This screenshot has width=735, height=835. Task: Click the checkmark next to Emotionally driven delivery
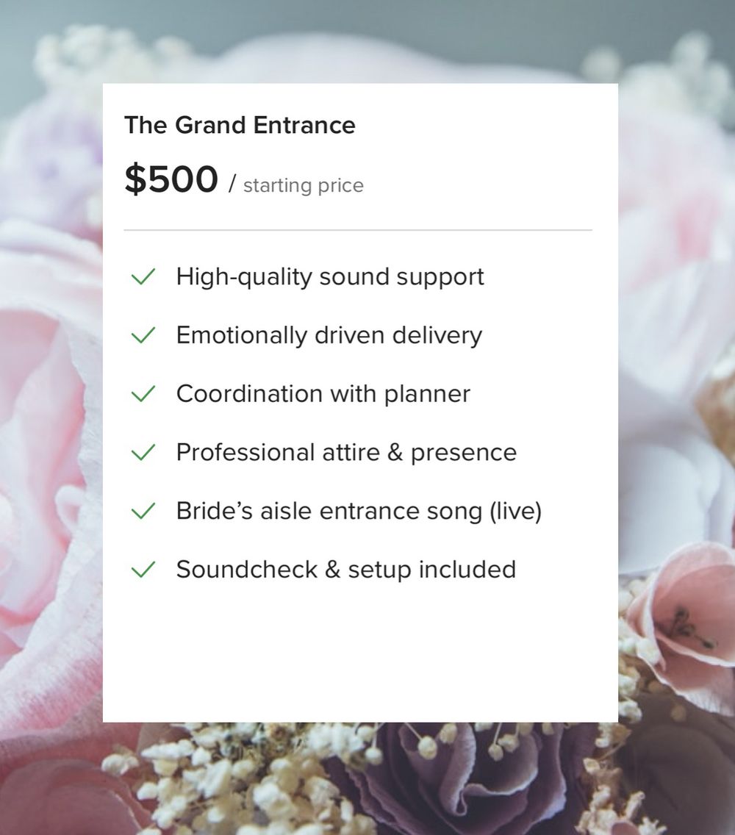143,335
